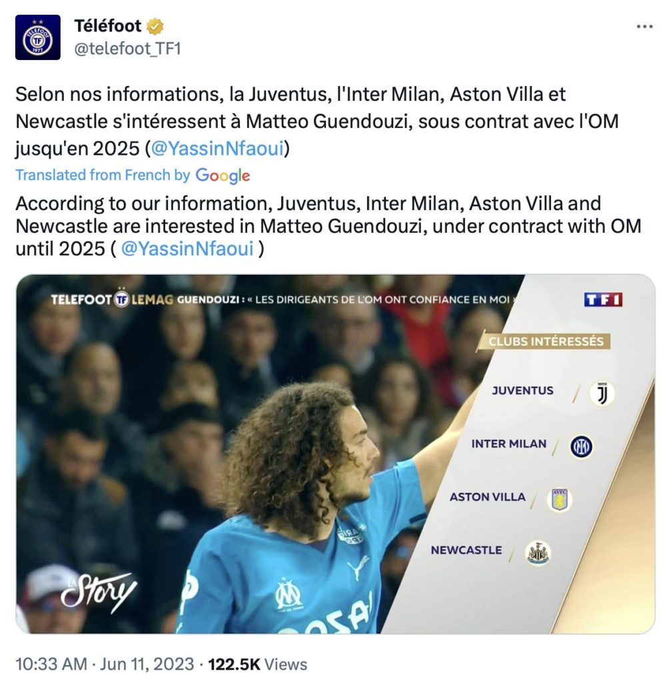Click the Newcastle club crest

[538, 553]
